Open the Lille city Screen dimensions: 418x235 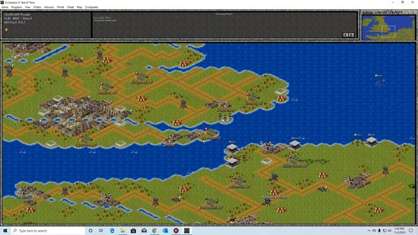point(357,181)
